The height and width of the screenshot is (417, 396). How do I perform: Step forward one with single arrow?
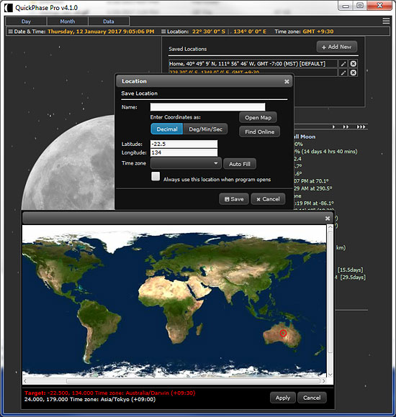tap(333, 127)
